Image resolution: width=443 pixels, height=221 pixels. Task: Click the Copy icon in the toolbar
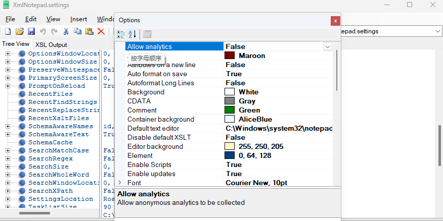point(77,31)
